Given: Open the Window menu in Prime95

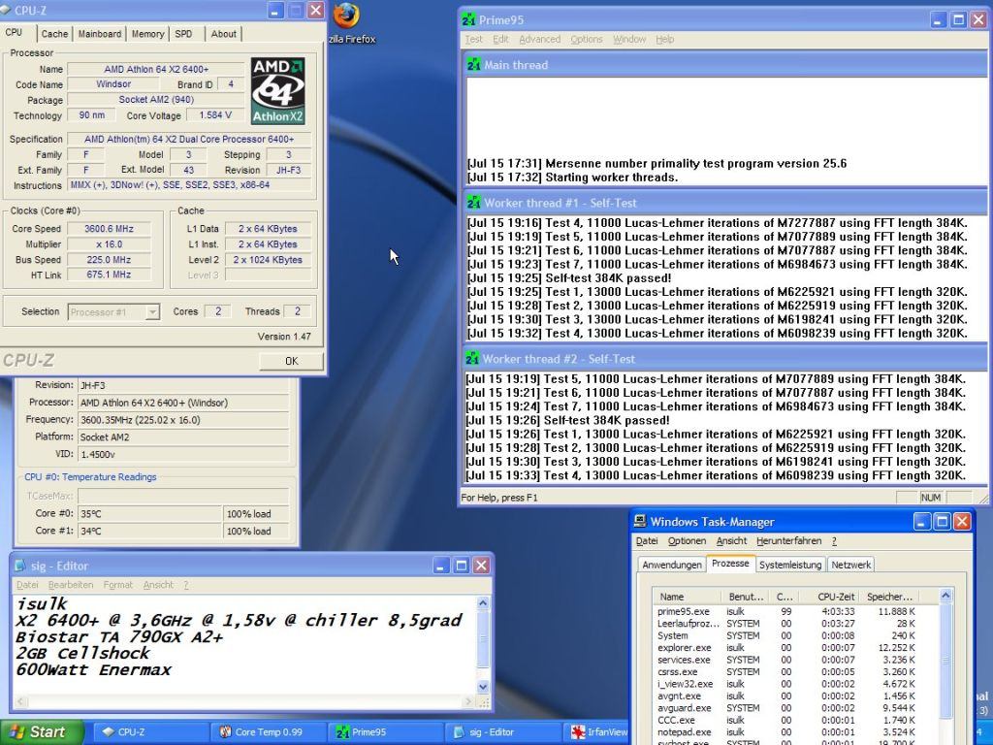Looking at the screenshot, I should (x=629, y=39).
